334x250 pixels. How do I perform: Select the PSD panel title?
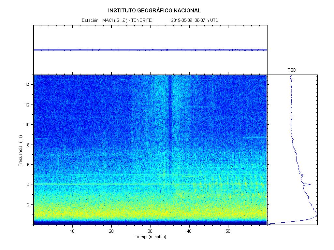pos(292,70)
